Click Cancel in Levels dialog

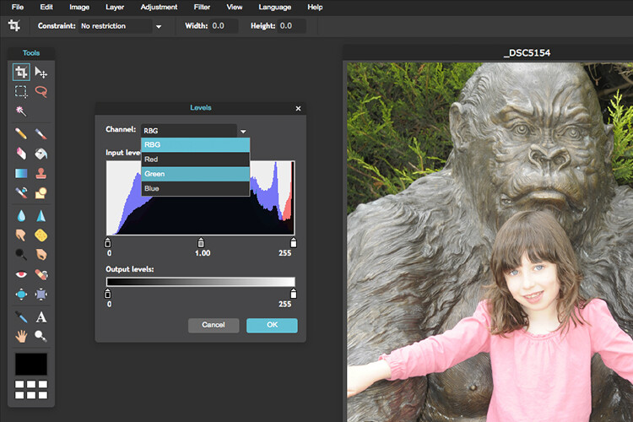[x=214, y=325]
